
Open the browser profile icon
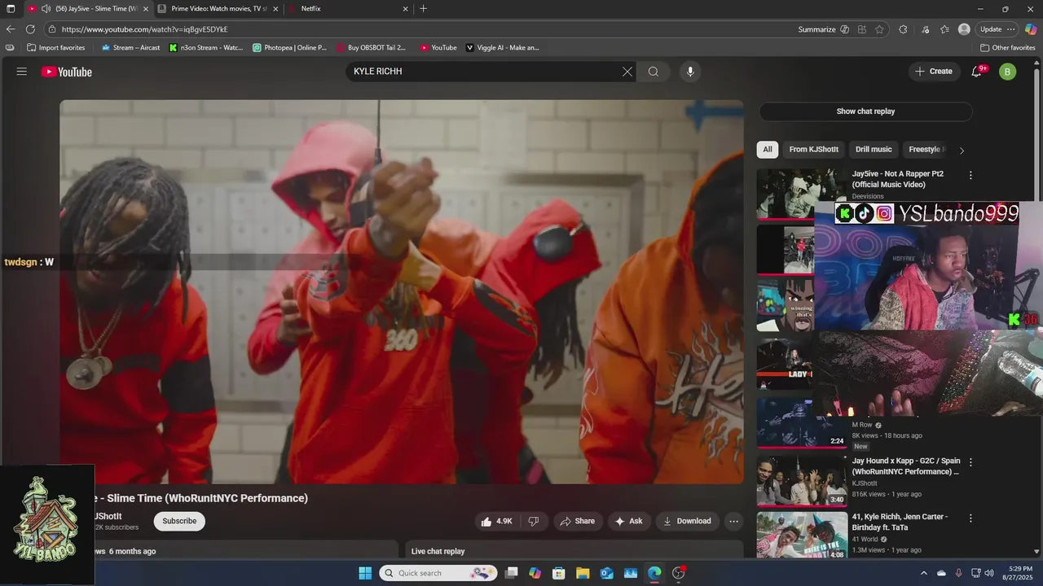point(964,29)
